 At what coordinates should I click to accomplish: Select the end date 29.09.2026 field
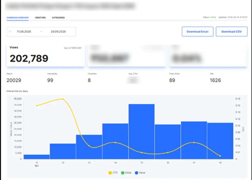(x=58, y=32)
